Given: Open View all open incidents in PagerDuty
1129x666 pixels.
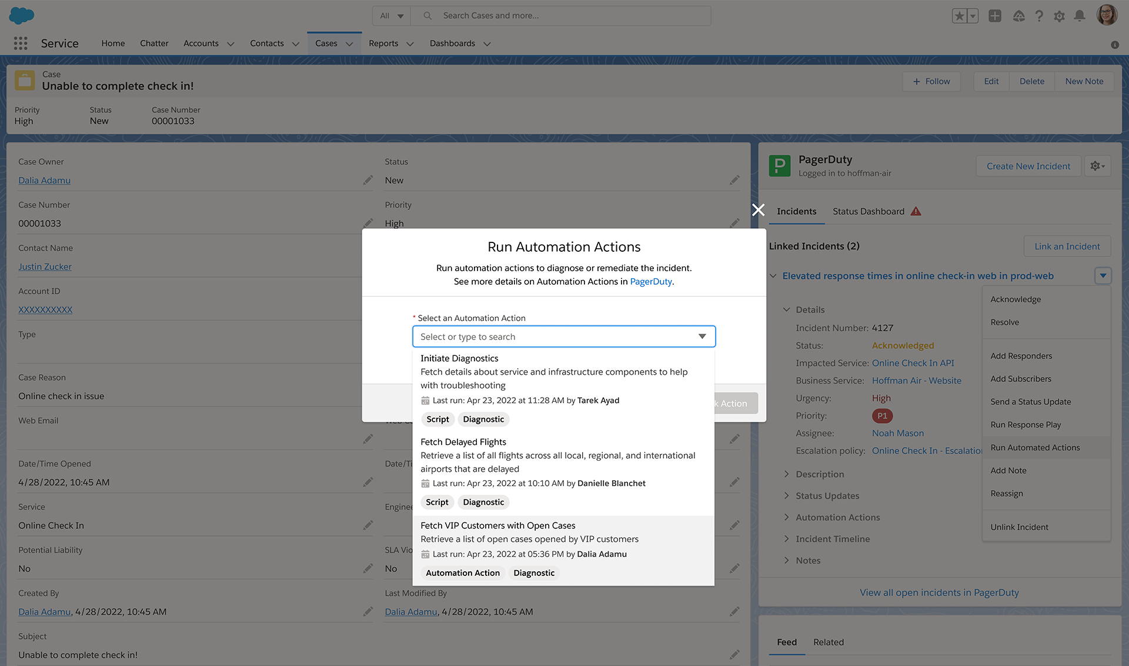Looking at the screenshot, I should tap(939, 592).
